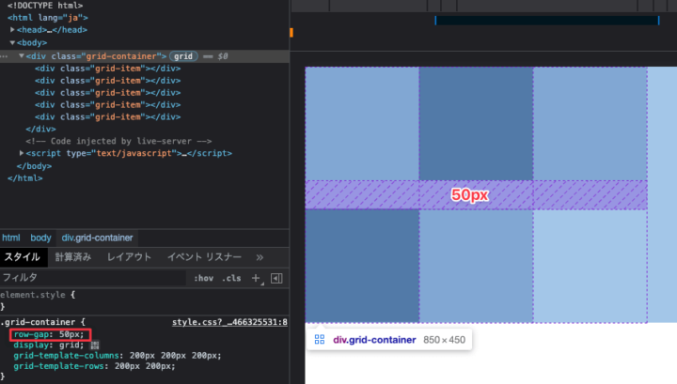This screenshot has height=384, width=677.
Task: Click the html breadcrumb
Action: pyautogui.click(x=11, y=238)
